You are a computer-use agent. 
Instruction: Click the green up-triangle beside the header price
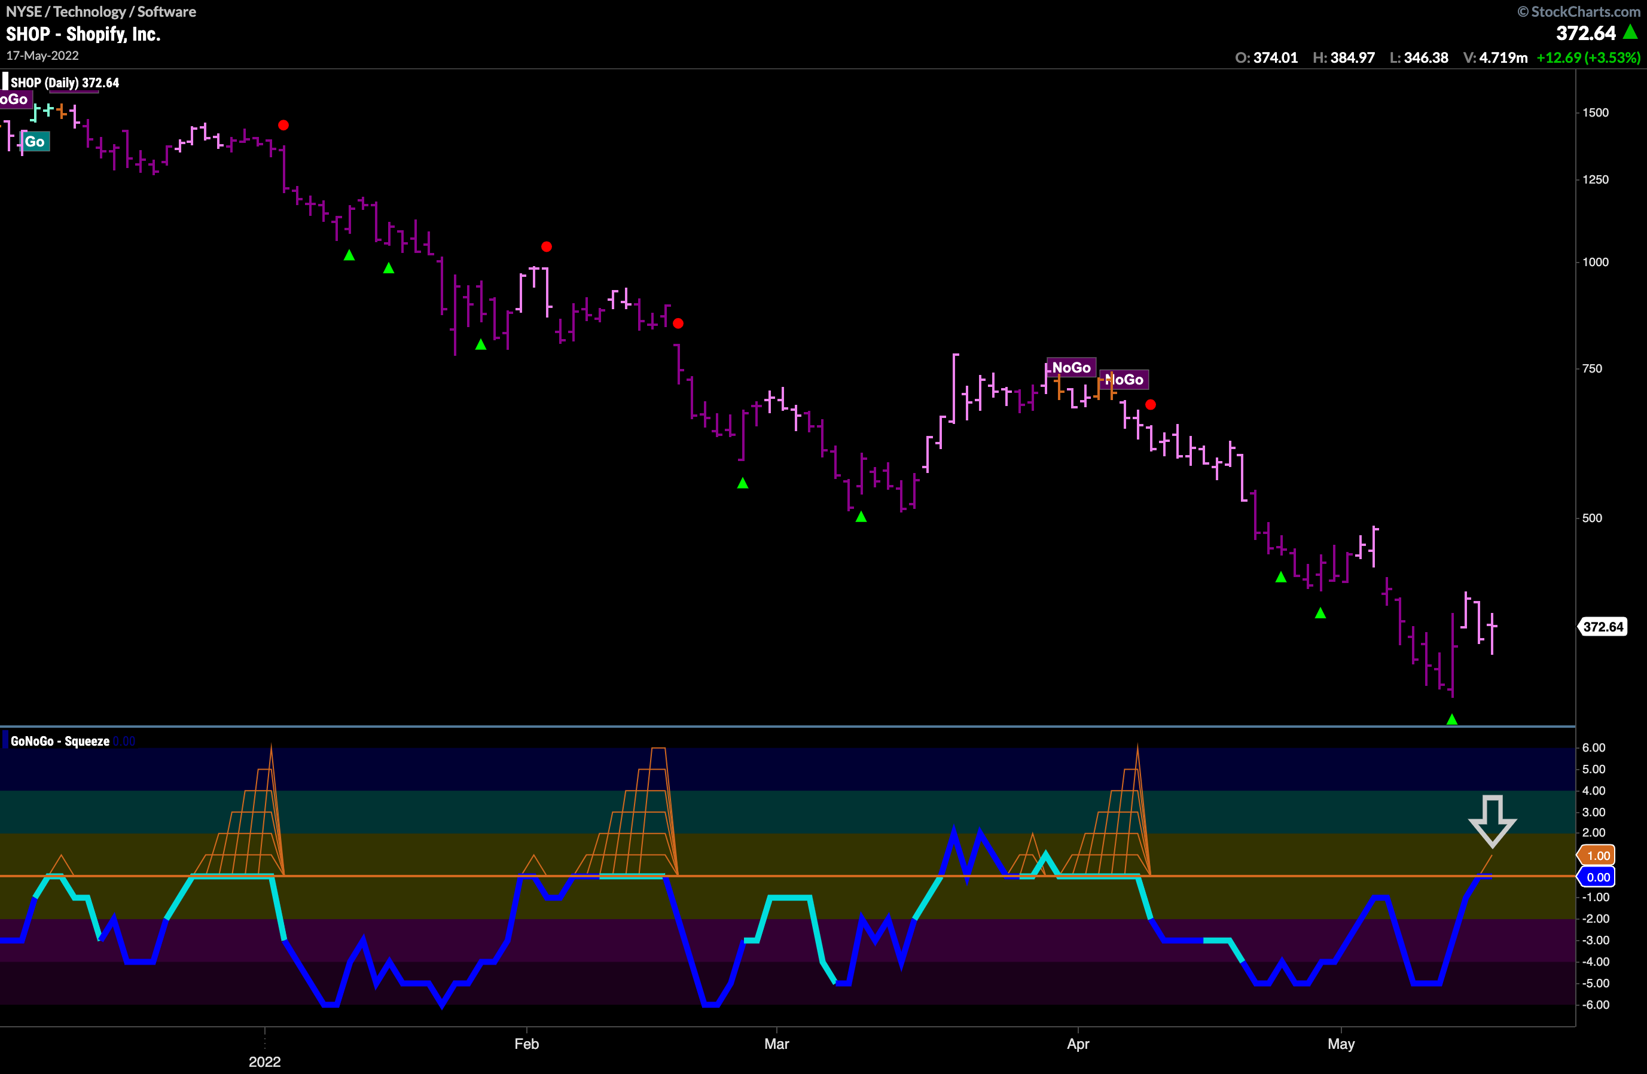point(1630,32)
